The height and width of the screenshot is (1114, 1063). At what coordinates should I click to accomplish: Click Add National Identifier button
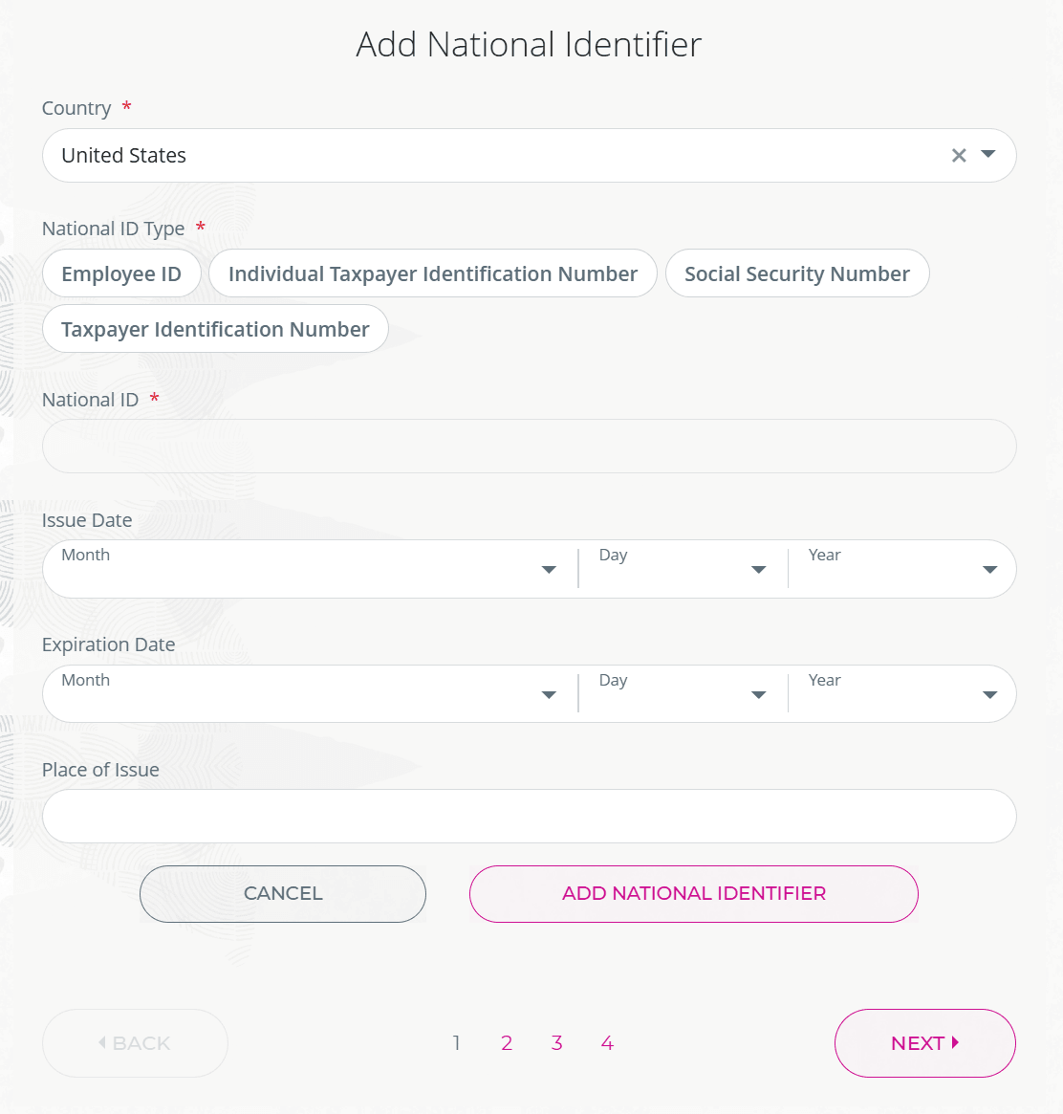click(693, 893)
